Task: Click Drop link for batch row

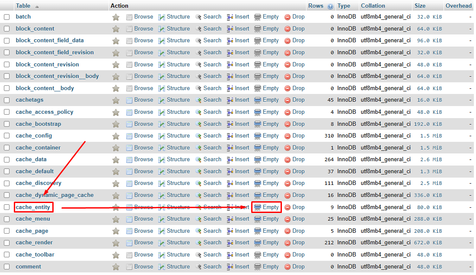Action: pos(298,17)
